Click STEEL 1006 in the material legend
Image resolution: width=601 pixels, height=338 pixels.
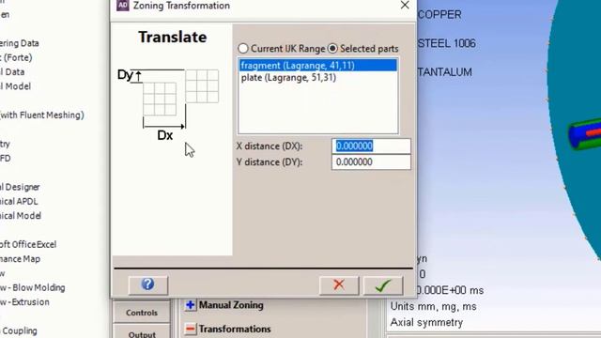tap(447, 43)
